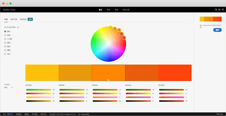
Task: Click the Adobe Color logo in header
Action: pos(9,10)
